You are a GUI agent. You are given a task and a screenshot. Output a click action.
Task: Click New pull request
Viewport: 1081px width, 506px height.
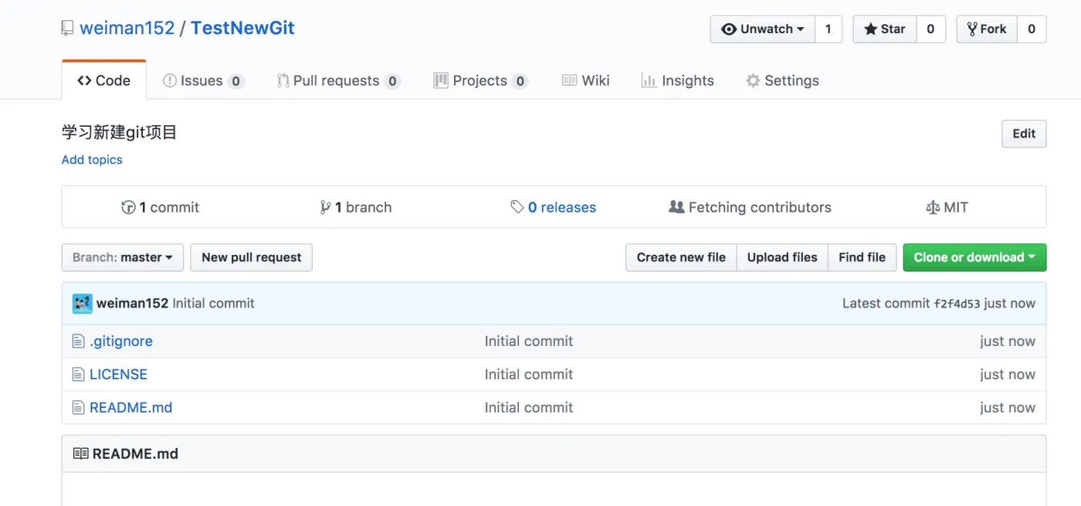coord(252,257)
